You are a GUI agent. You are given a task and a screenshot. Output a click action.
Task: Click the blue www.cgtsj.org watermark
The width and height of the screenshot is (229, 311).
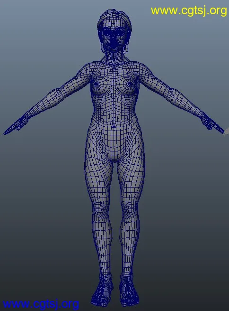pos(41,304)
